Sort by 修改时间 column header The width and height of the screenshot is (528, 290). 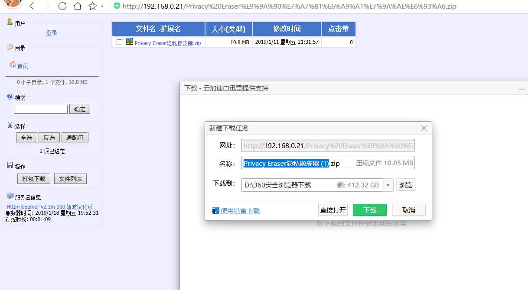287,29
